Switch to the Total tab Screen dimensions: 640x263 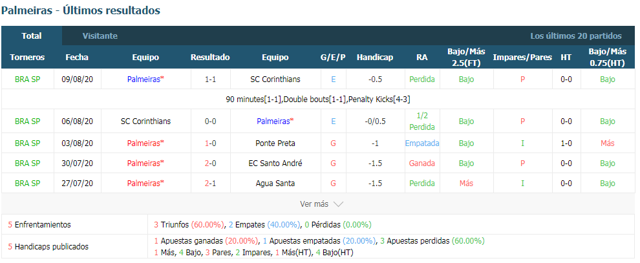pyautogui.click(x=32, y=36)
